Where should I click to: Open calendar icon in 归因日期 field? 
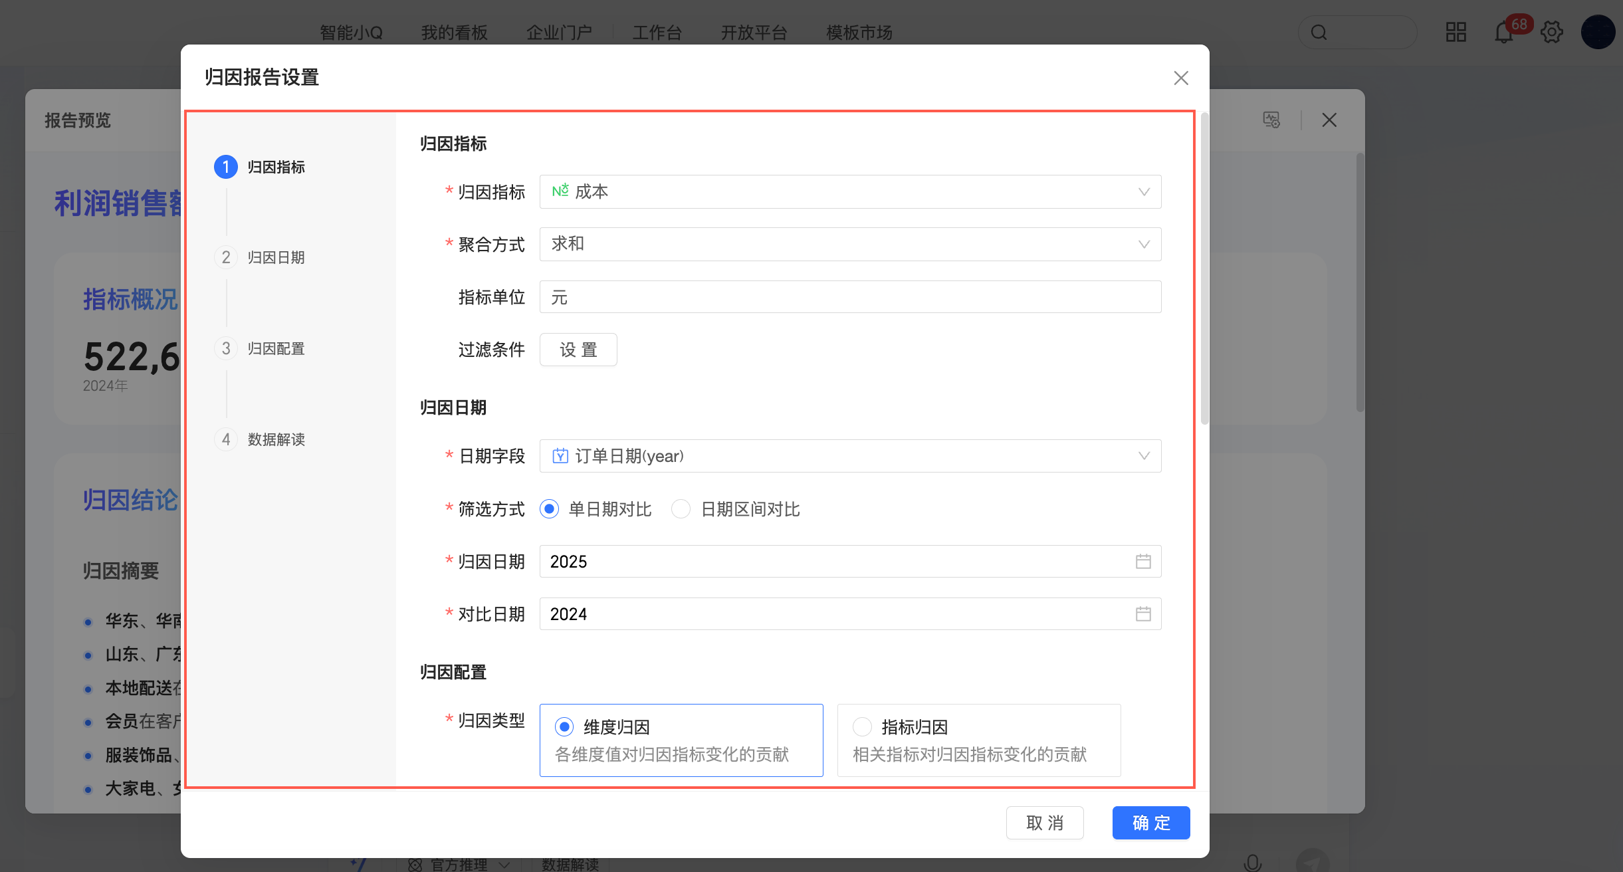[1143, 562]
